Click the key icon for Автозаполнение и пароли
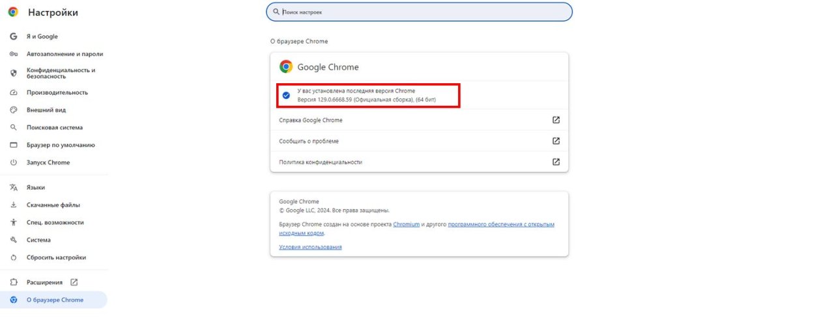Image resolution: width=834 pixels, height=319 pixels. [13, 54]
